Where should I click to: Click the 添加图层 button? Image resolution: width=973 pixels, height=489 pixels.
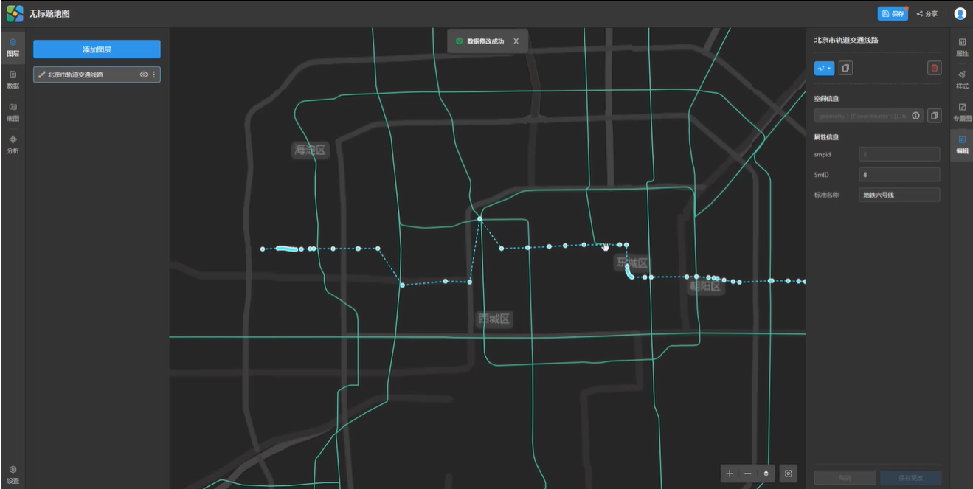click(97, 49)
